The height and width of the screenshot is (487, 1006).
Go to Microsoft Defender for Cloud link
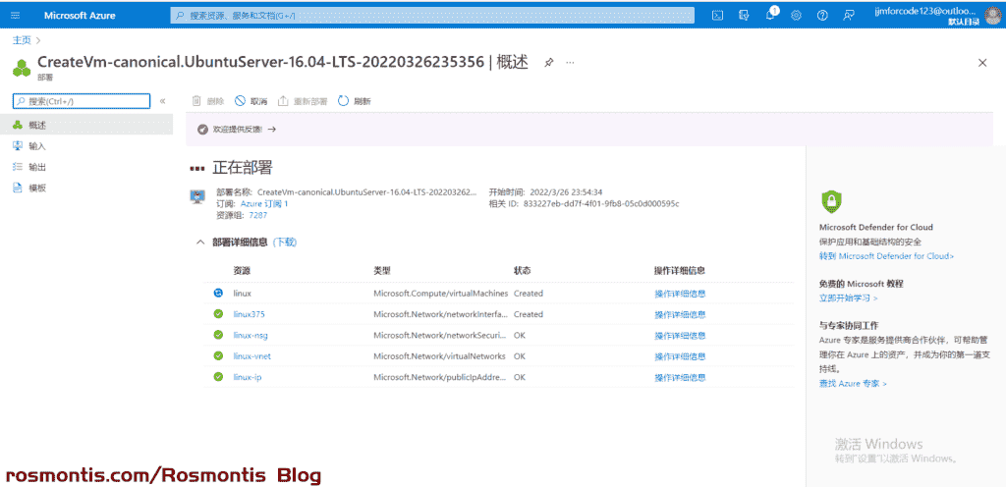point(886,256)
